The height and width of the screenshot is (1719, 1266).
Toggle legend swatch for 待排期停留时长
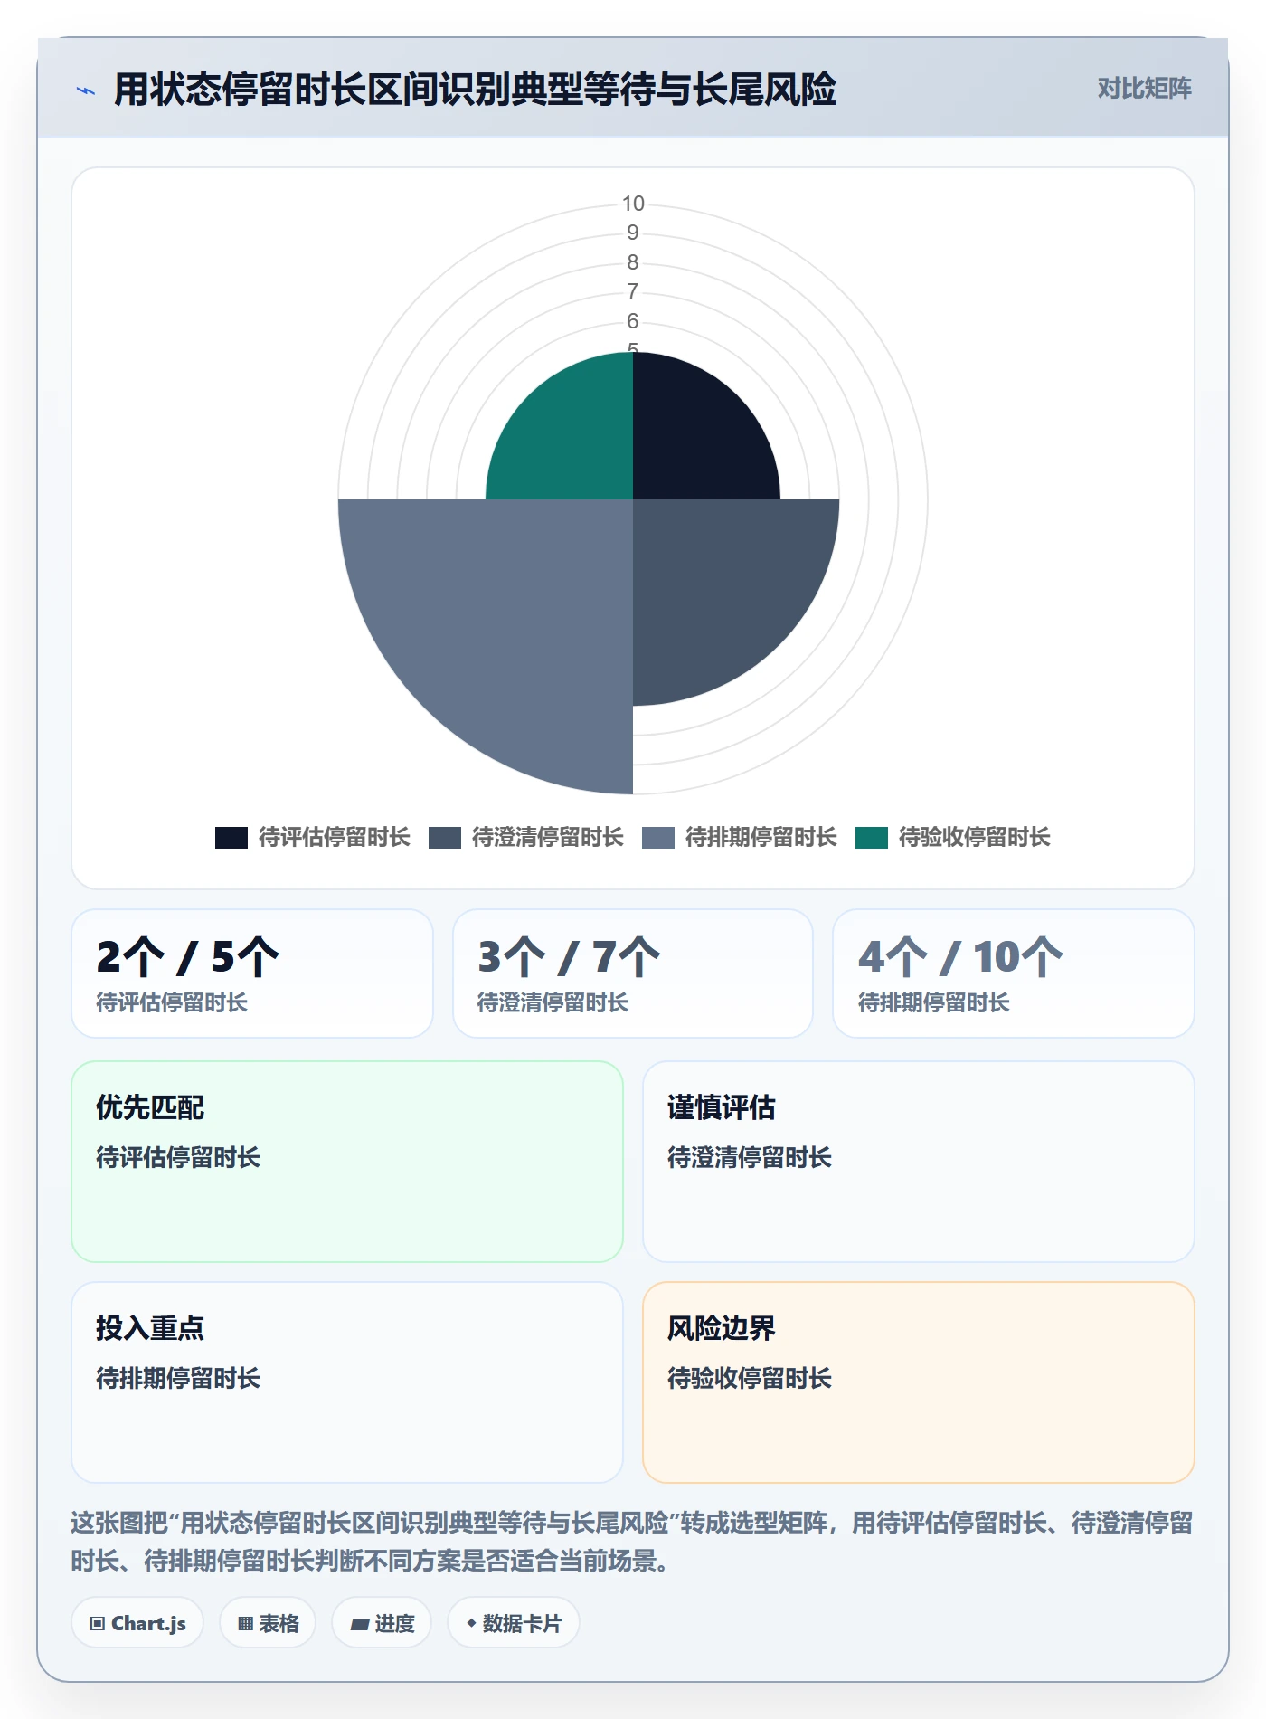(658, 838)
